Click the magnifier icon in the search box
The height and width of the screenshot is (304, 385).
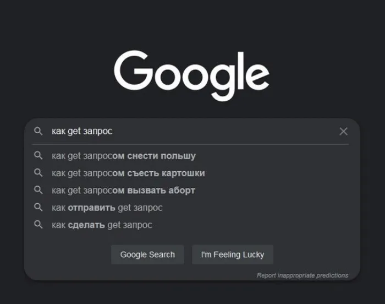click(x=38, y=131)
